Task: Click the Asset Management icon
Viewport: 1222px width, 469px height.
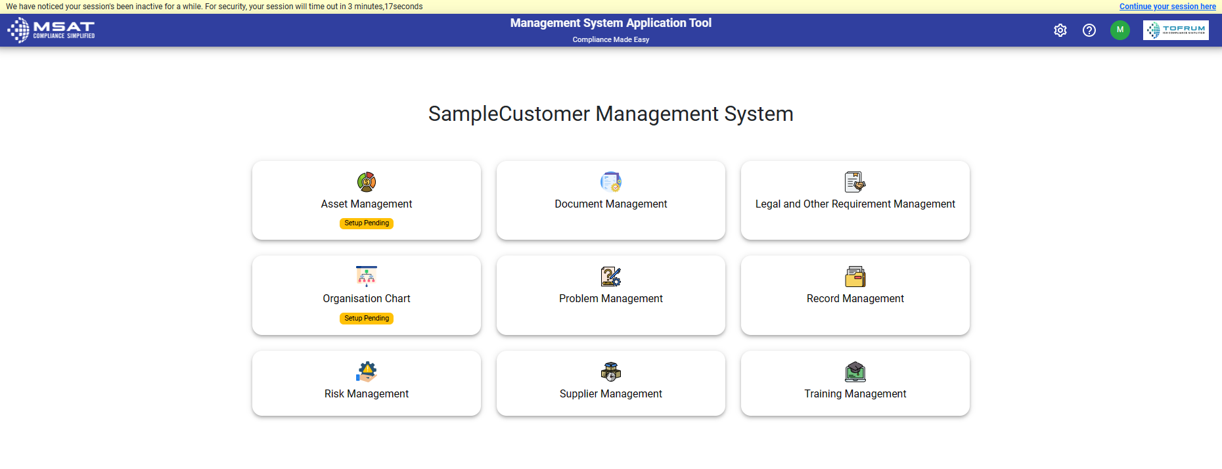Action: click(367, 182)
